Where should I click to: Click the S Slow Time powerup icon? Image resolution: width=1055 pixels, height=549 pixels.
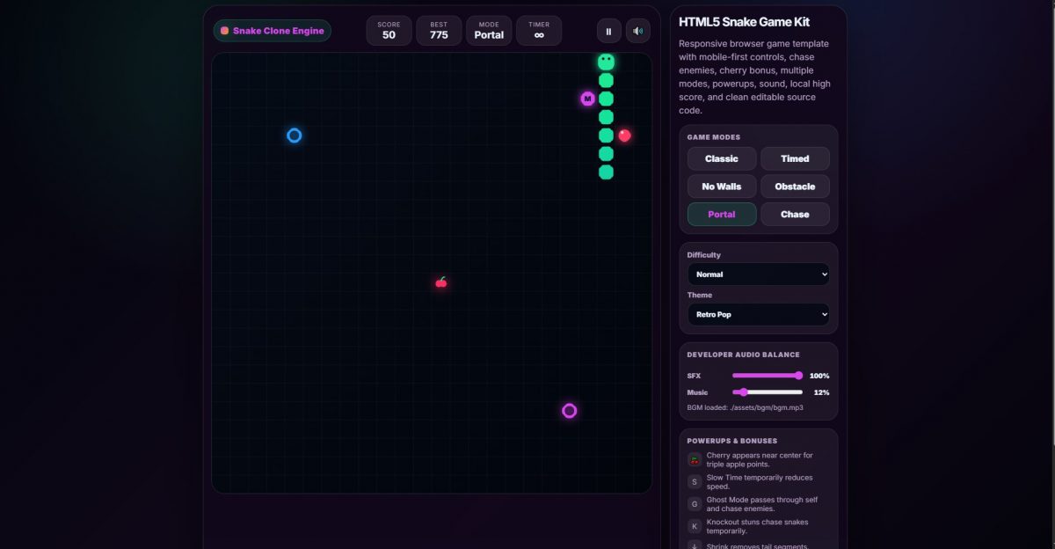[695, 481]
